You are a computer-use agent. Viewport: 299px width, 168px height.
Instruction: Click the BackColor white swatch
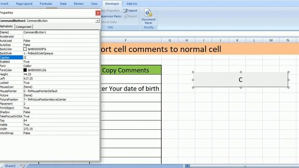[x=25, y=49]
